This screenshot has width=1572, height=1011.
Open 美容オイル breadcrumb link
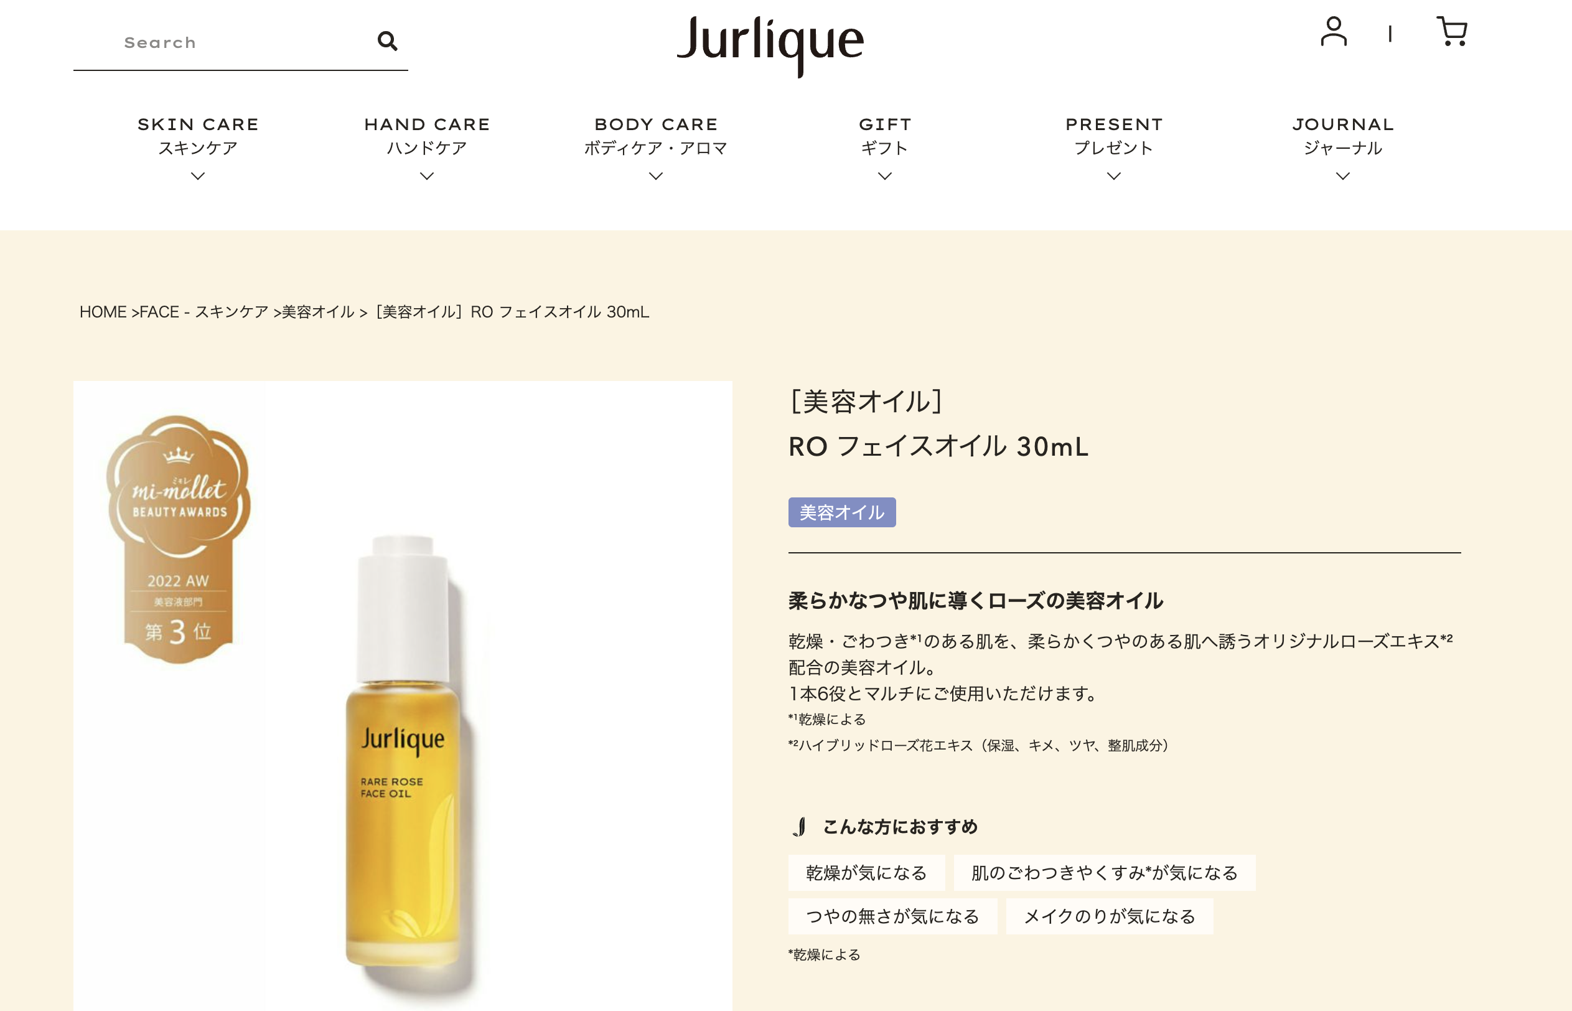pos(318,312)
